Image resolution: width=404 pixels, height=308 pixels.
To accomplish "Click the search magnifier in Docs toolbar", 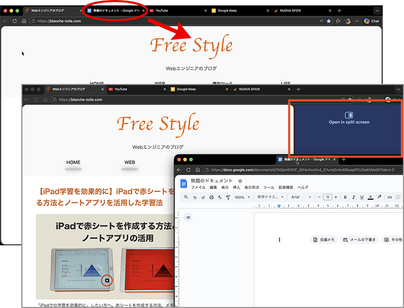I will [186, 197].
